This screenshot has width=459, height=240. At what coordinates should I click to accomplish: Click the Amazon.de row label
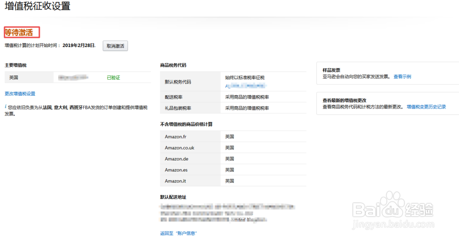point(177,159)
